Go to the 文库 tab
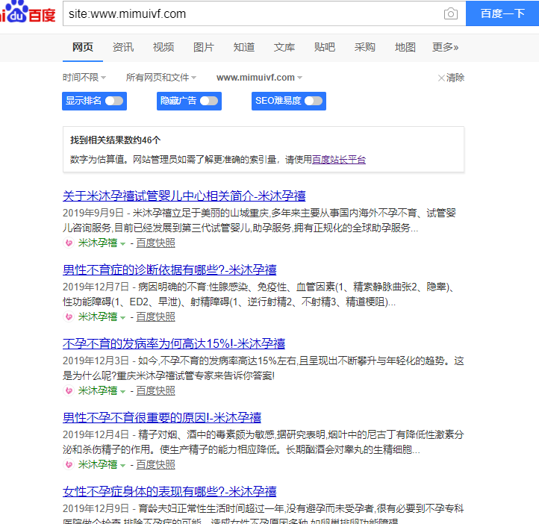 click(x=284, y=48)
